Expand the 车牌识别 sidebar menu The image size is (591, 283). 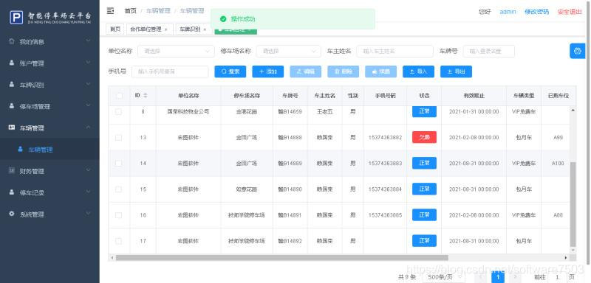pyautogui.click(x=88, y=84)
